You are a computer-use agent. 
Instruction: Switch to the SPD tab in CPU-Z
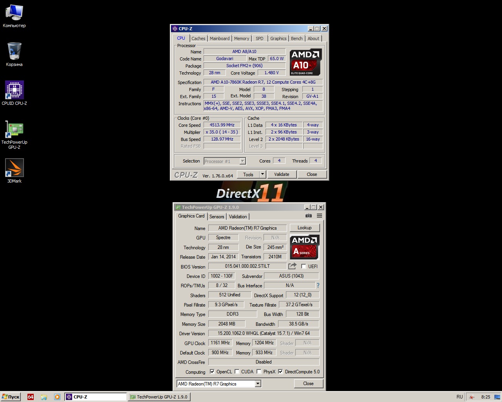pos(260,38)
